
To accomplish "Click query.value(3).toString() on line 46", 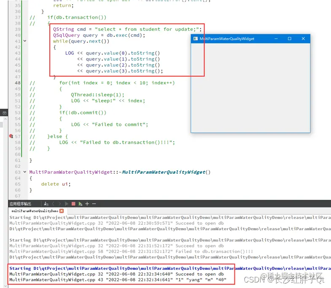I will 123,71.
